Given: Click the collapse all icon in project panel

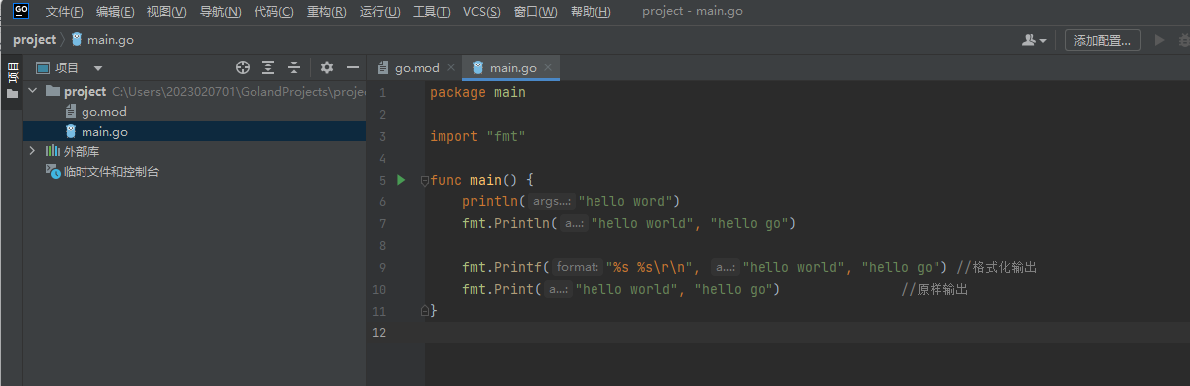Looking at the screenshot, I should point(294,68).
